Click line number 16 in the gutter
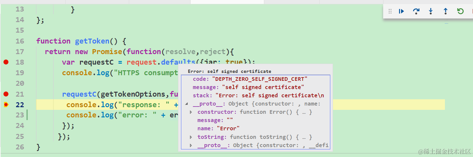 click(x=20, y=41)
